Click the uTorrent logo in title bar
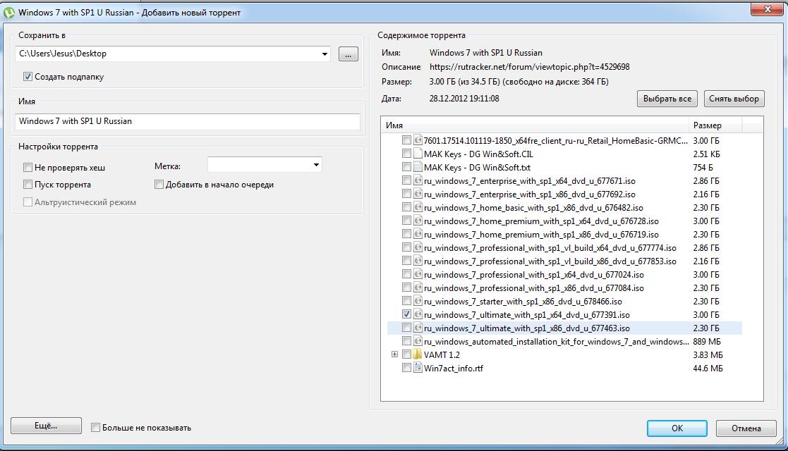 [9, 13]
